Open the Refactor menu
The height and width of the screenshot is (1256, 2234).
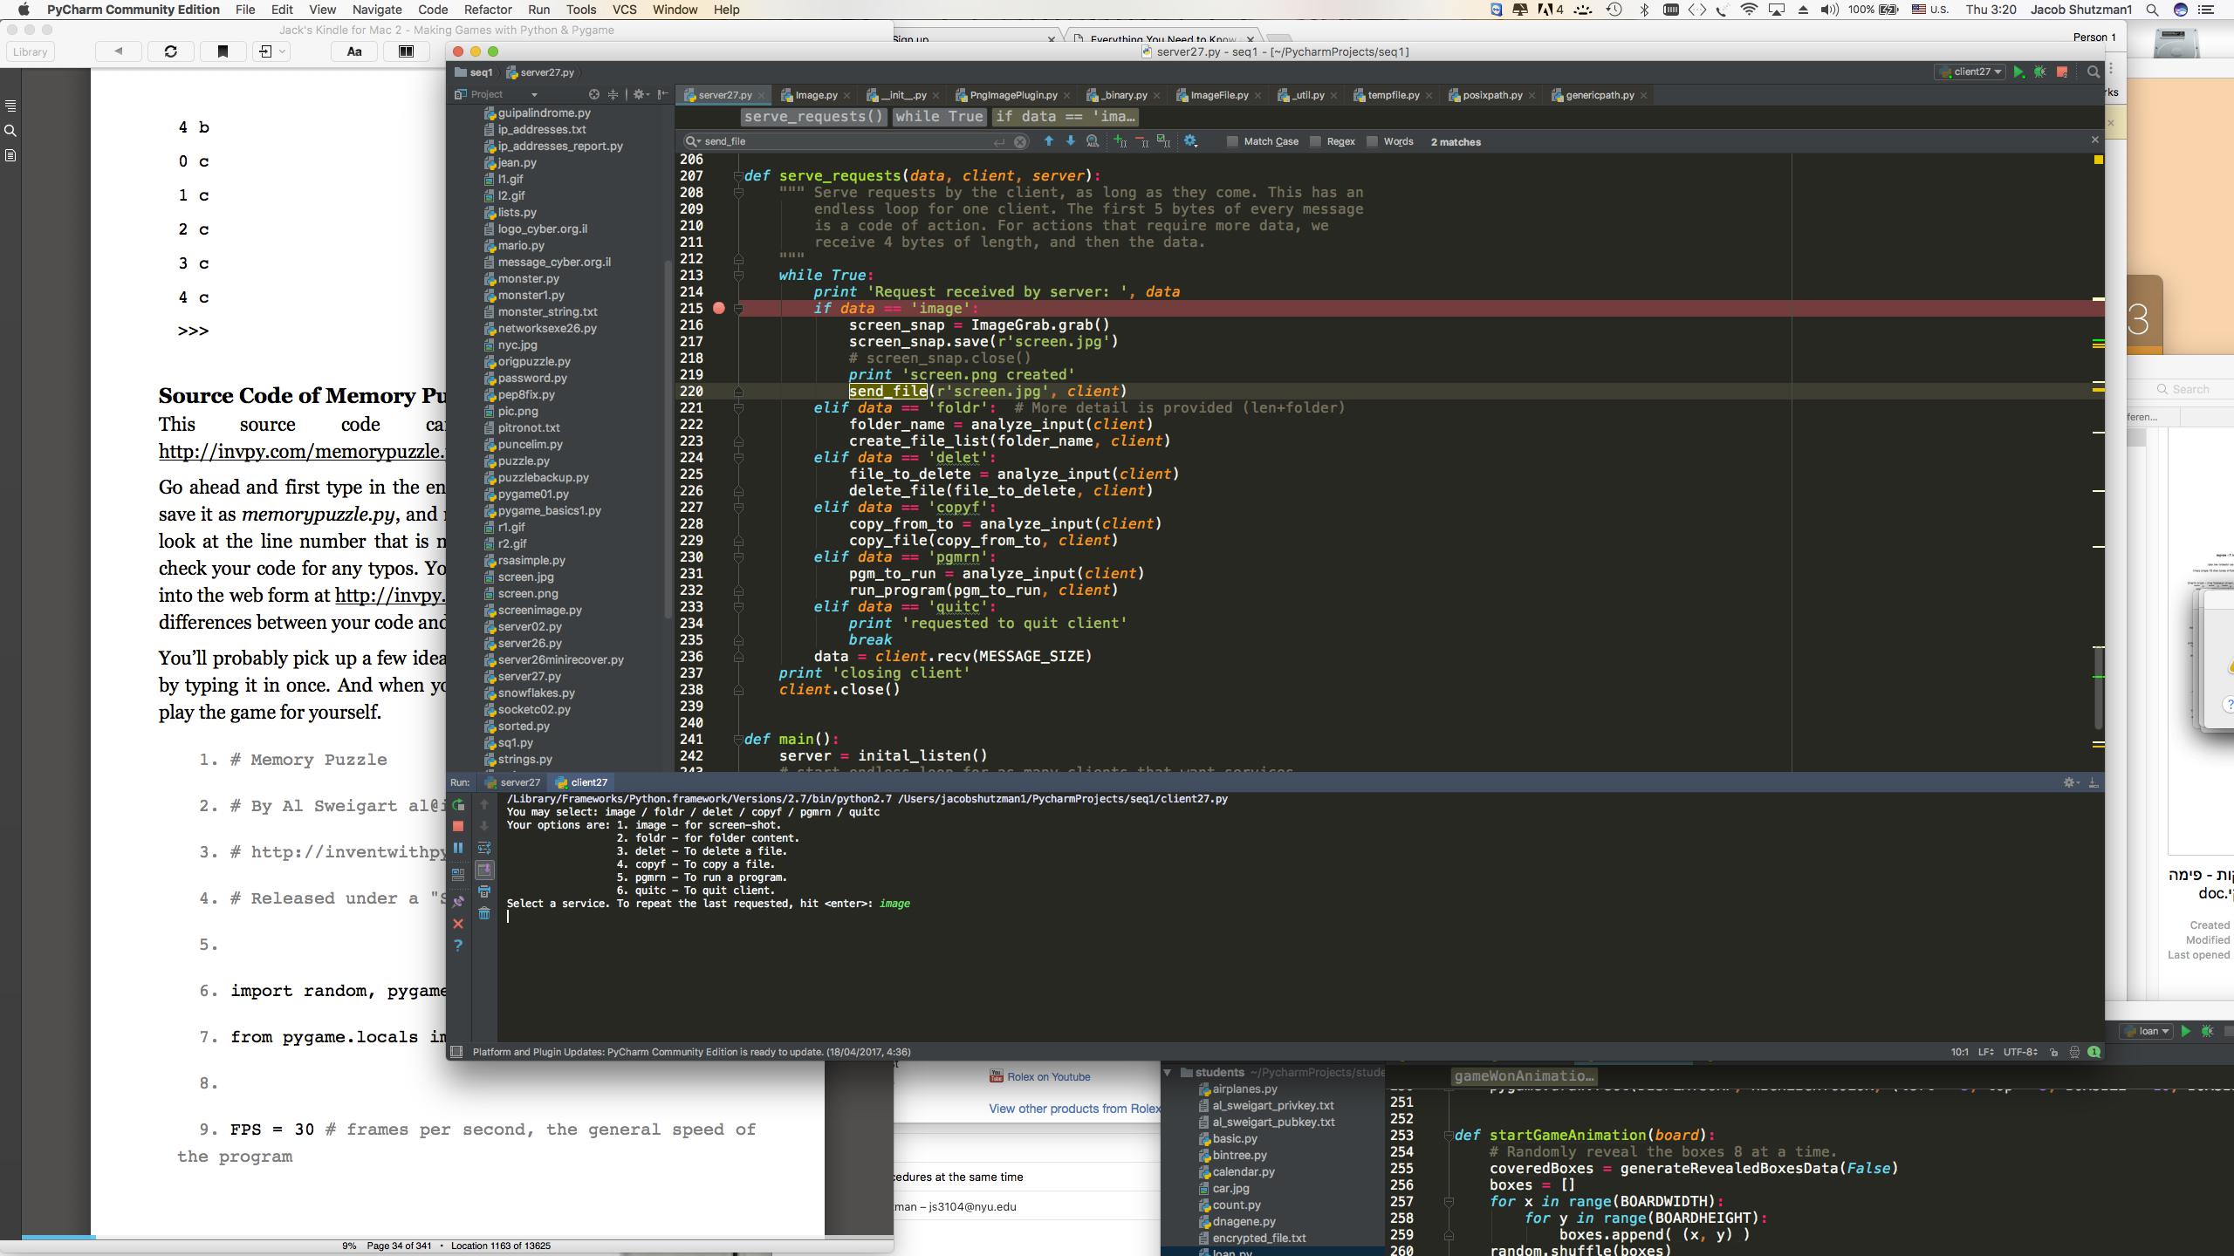coord(487,10)
